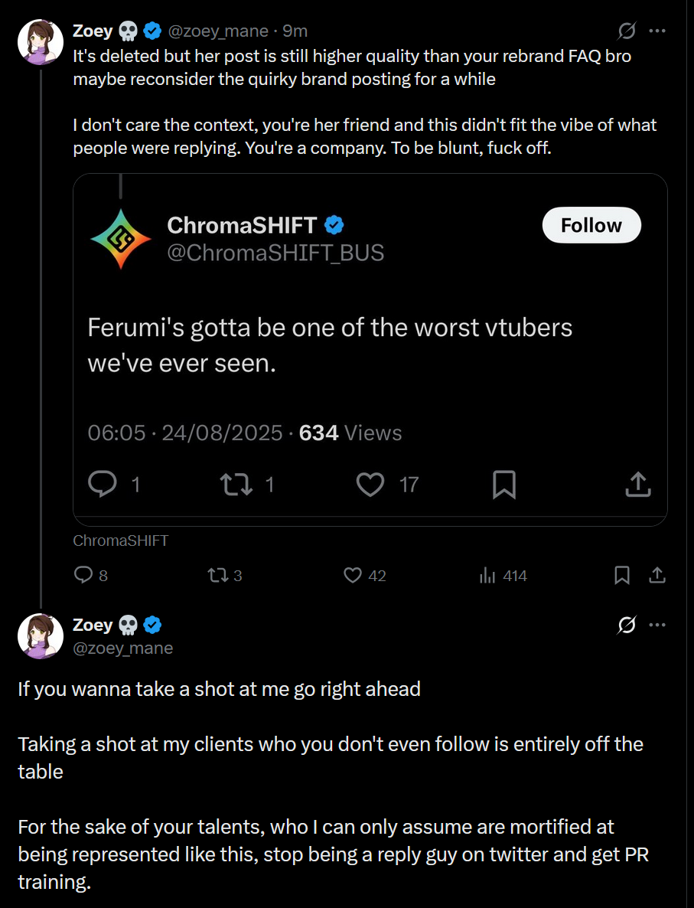Open more options on second Zoey post
Screen dimensions: 694x908
657,625
